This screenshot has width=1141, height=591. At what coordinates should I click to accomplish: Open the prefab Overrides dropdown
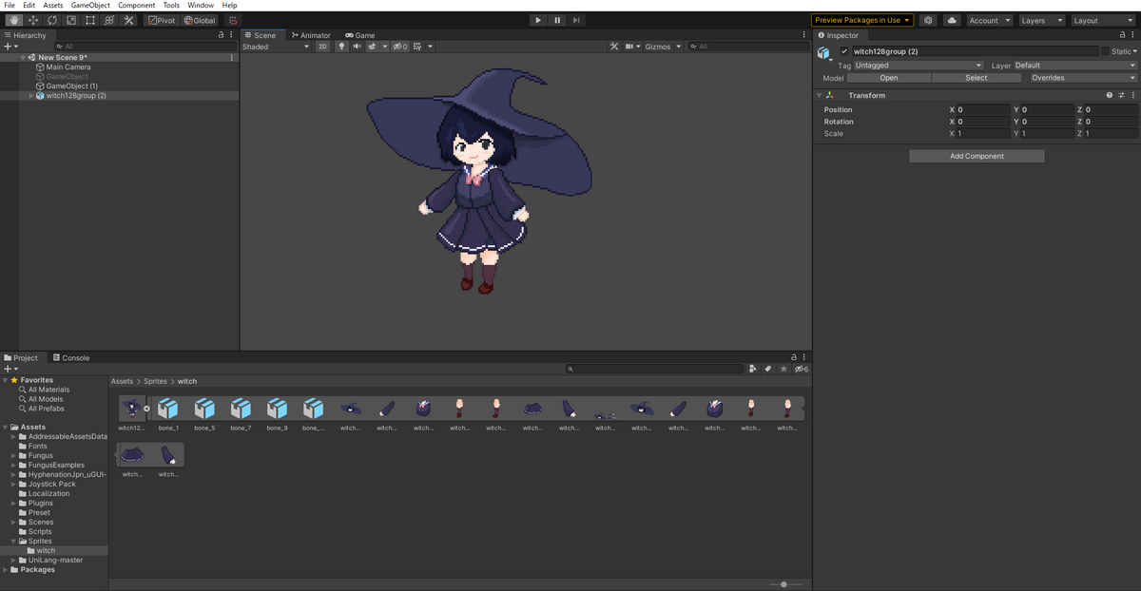pos(1083,78)
